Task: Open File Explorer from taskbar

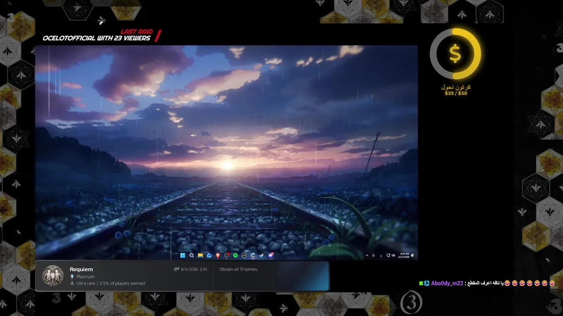Action: tap(201, 255)
